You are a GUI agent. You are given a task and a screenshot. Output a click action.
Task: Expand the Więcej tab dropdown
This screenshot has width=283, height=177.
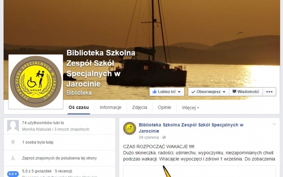(x=190, y=108)
